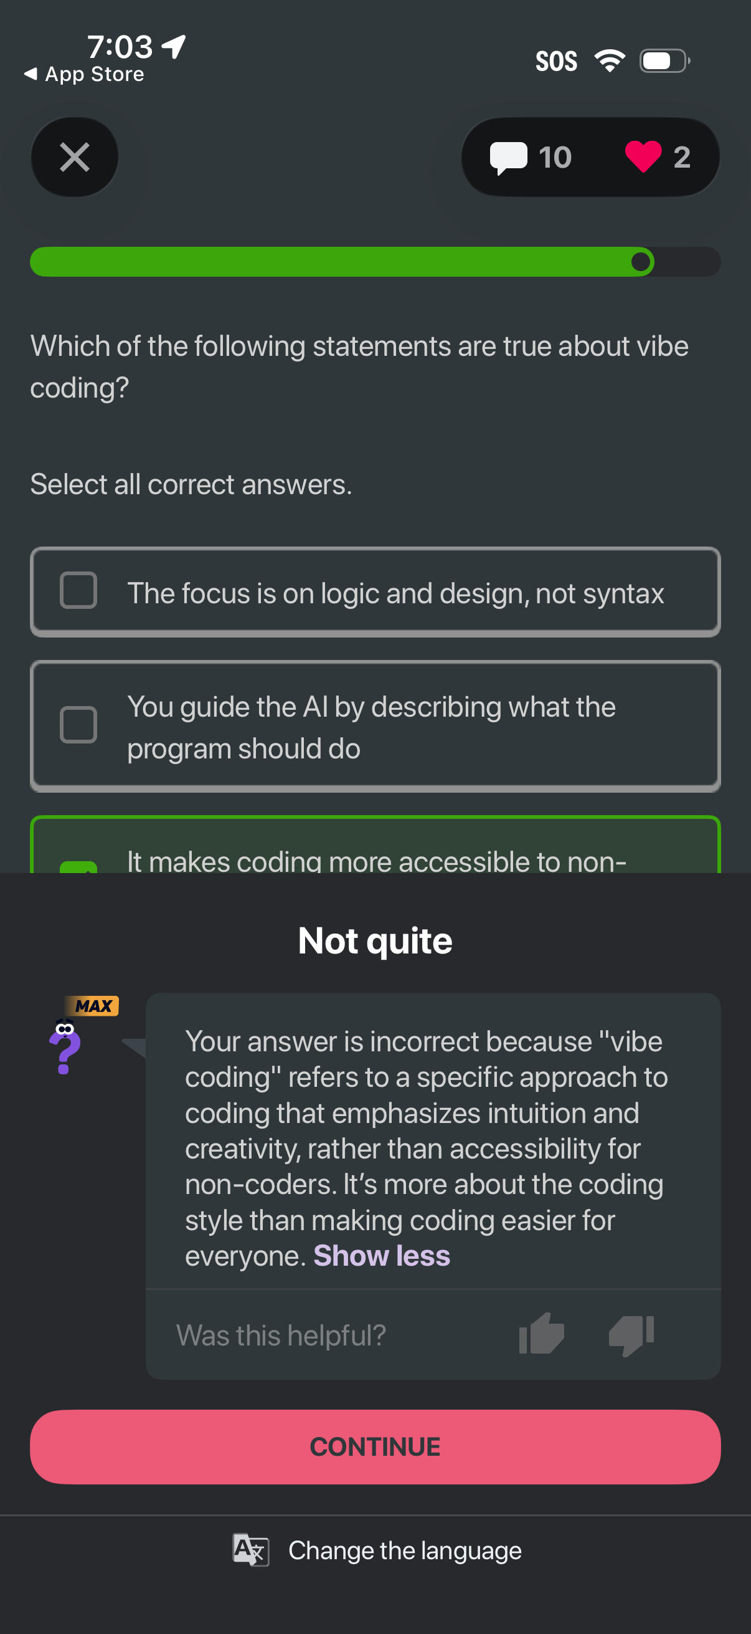The image size is (751, 1634).
Task: Tap the CONTINUE button
Action: tap(375, 1447)
